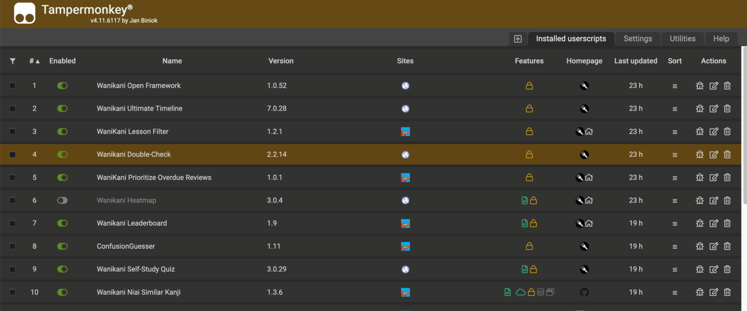Open Wanikani Double-Check homepage wrench icon
The image size is (747, 311).
[x=584, y=154]
